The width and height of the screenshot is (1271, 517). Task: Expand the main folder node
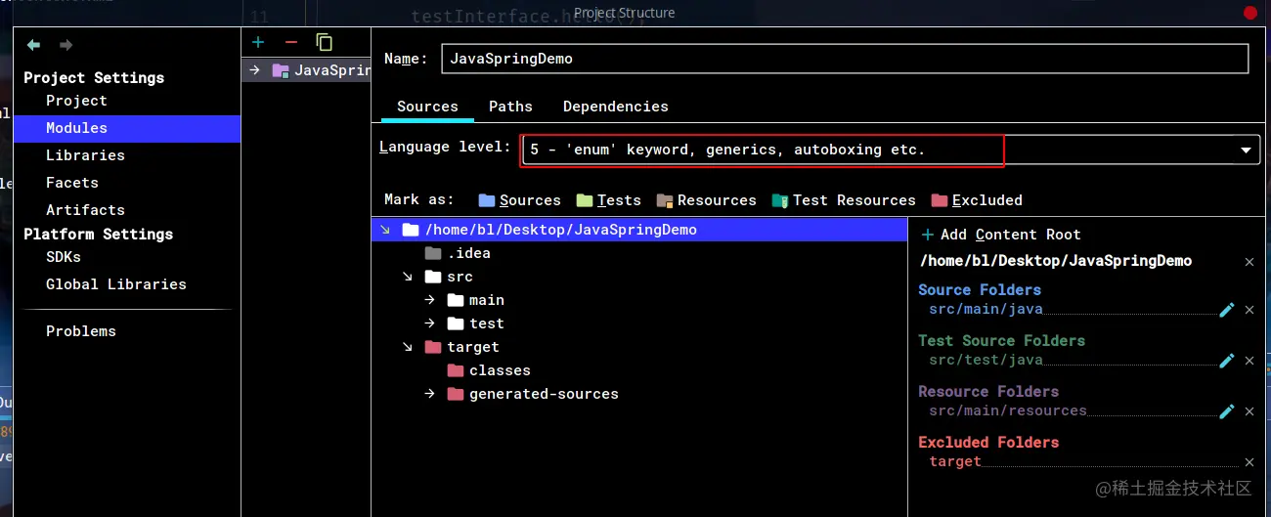429,300
